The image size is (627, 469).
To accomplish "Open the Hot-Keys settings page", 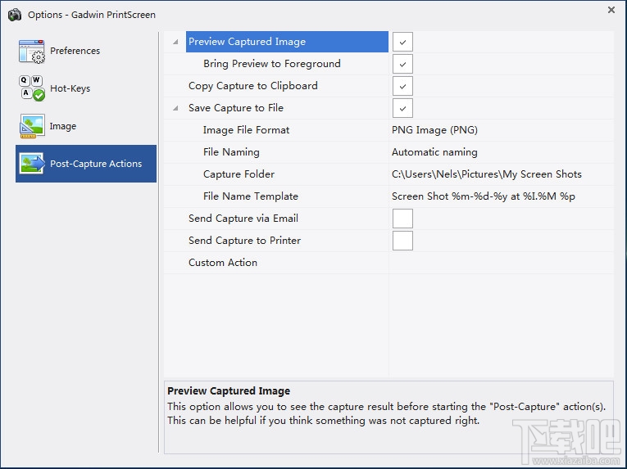I will point(70,88).
